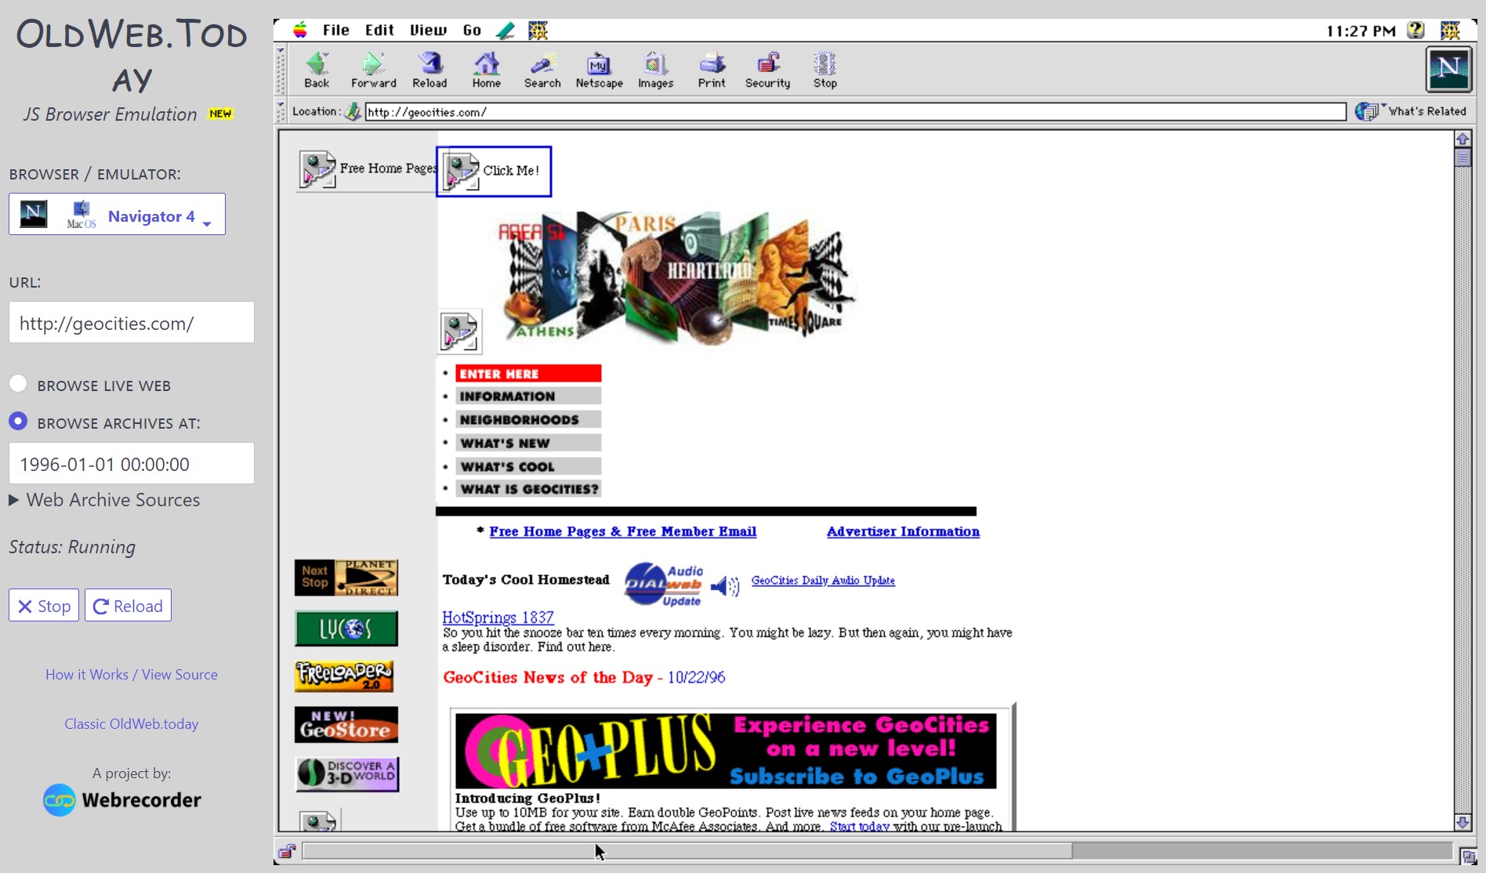Expand Web Archive Sources
The height and width of the screenshot is (873, 1486).
point(104,500)
